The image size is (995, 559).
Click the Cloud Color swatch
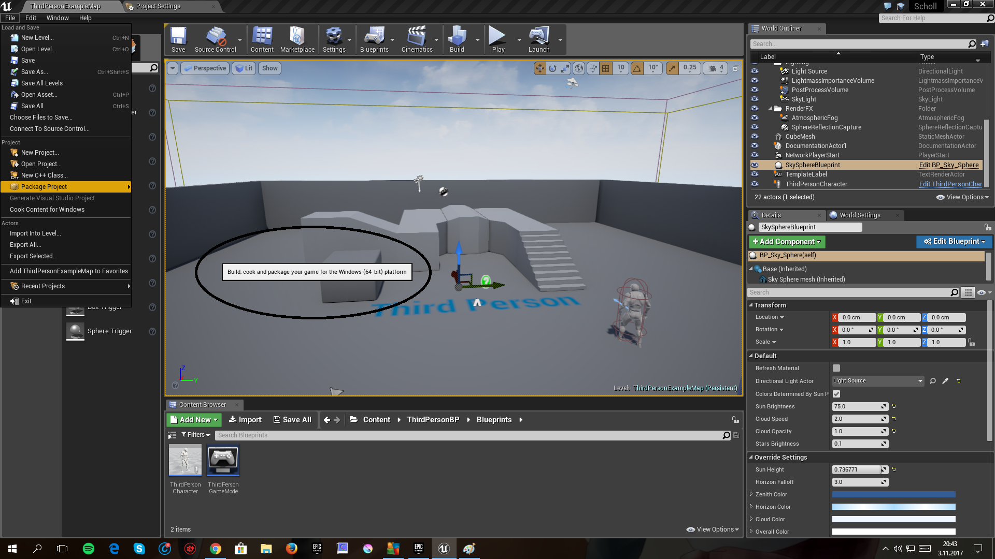893,519
